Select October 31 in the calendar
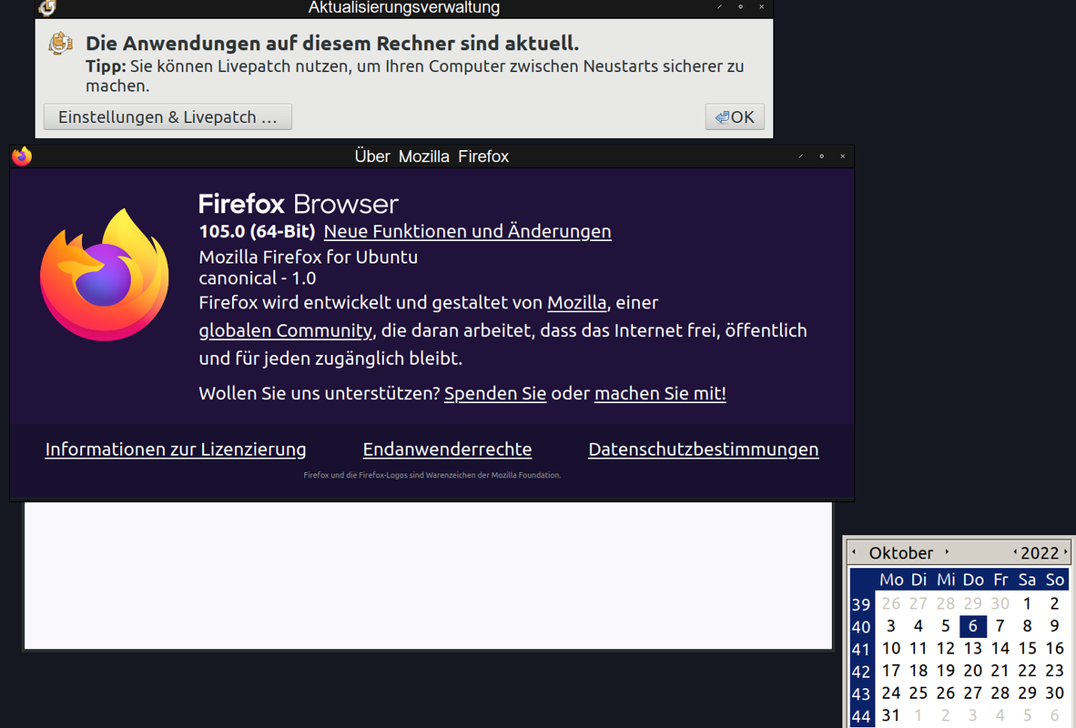The image size is (1076, 728). (x=890, y=715)
